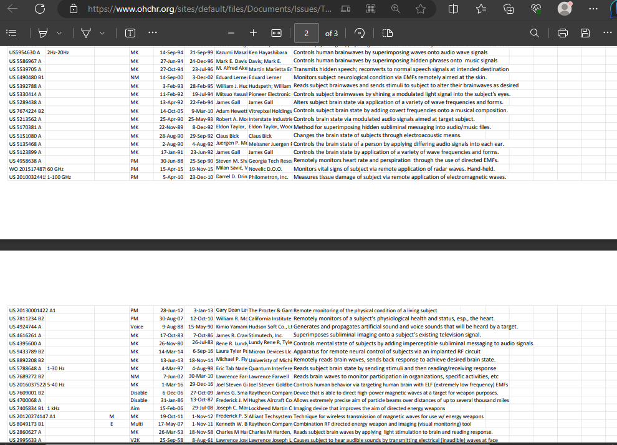Open browser Settings and more menu

(x=593, y=9)
